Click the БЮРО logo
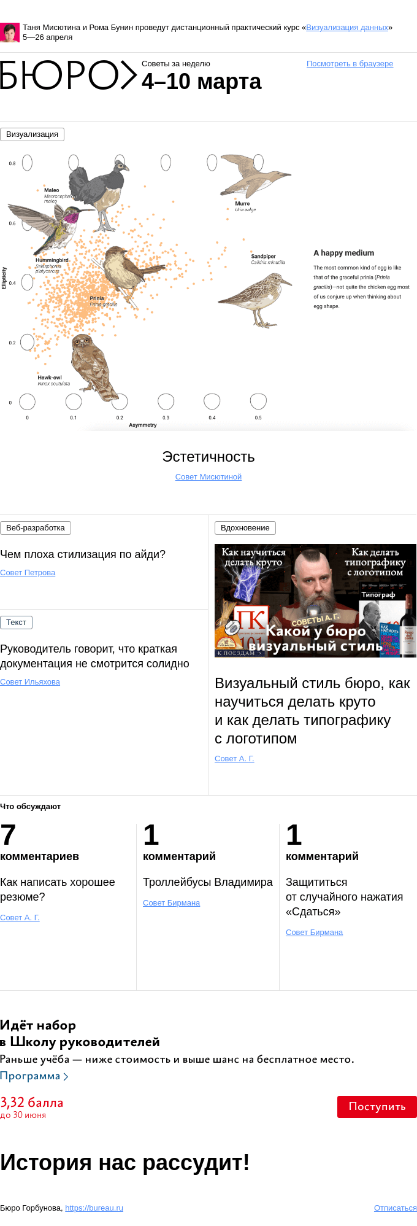Image resolution: width=417 pixels, height=1226 pixels. pyautogui.click(x=68, y=76)
